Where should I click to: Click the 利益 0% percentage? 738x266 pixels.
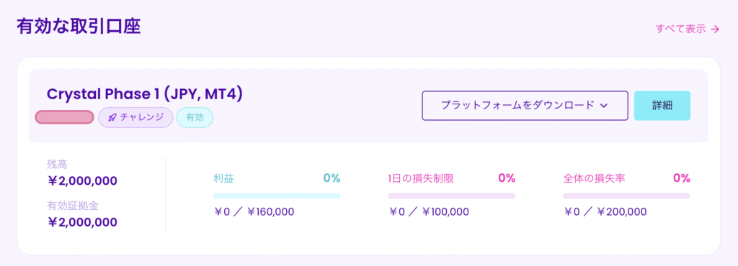332,178
